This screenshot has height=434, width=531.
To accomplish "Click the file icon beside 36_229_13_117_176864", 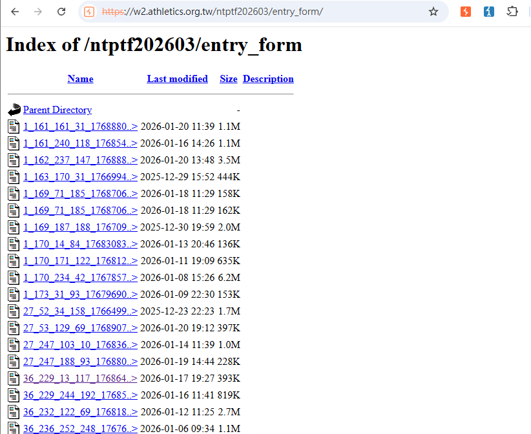I will (x=14, y=378).
